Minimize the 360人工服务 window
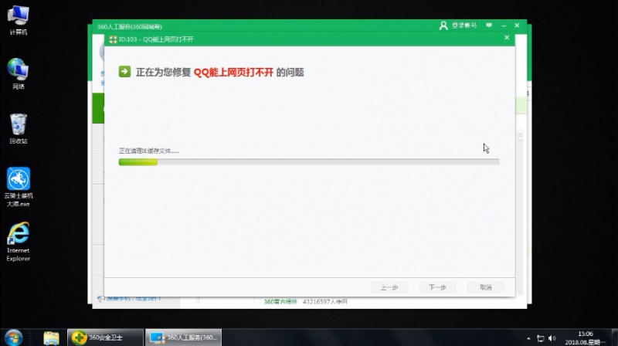The image size is (618, 346). pyautogui.click(x=504, y=25)
